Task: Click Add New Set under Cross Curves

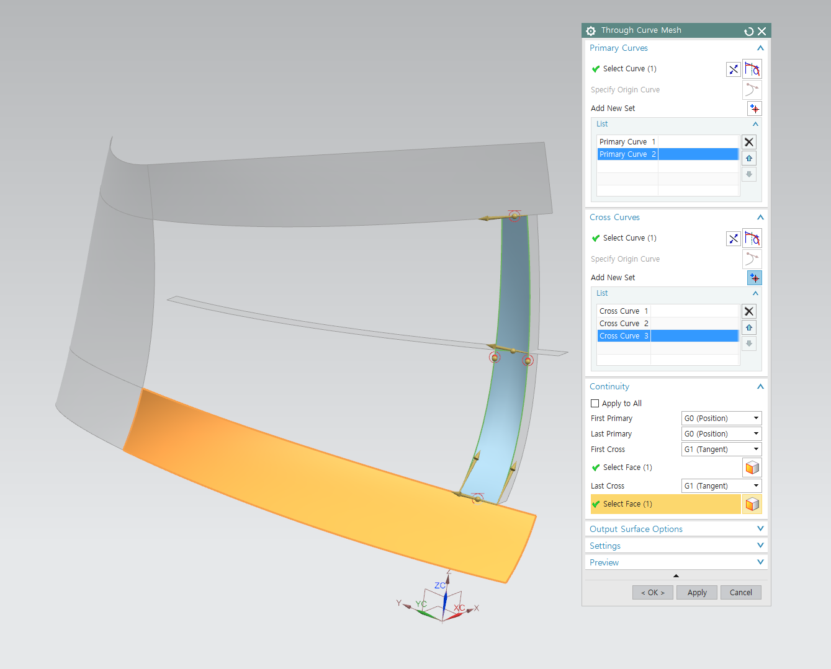Action: pyautogui.click(x=754, y=278)
